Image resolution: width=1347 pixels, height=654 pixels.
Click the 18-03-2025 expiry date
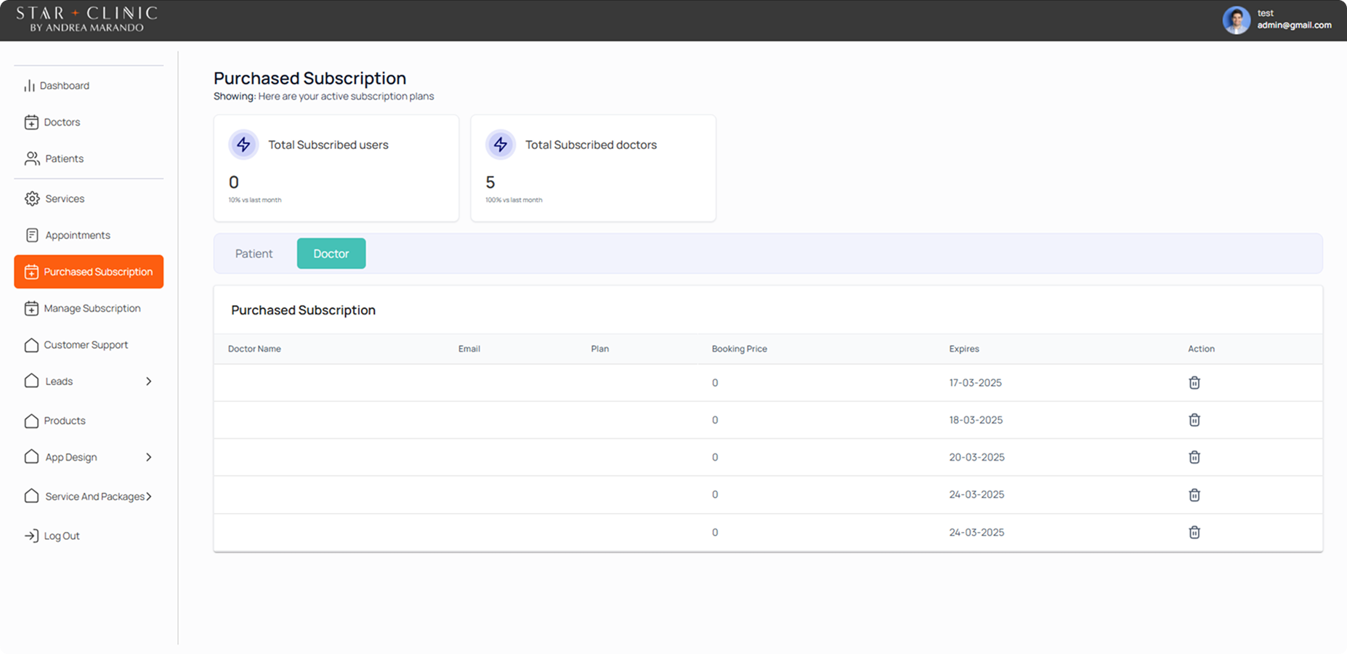[x=976, y=420]
